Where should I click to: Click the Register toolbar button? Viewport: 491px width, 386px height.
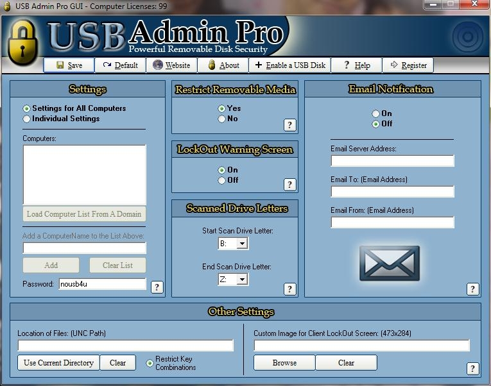coord(408,65)
